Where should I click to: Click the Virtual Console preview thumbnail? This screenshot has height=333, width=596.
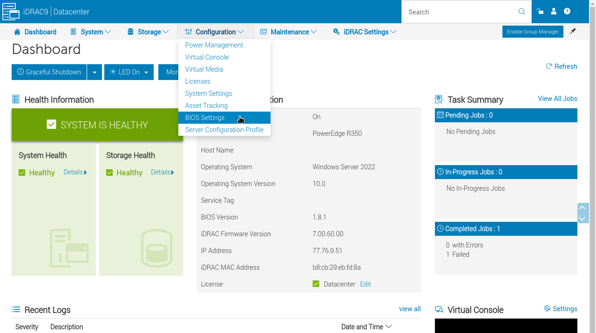click(x=506, y=326)
